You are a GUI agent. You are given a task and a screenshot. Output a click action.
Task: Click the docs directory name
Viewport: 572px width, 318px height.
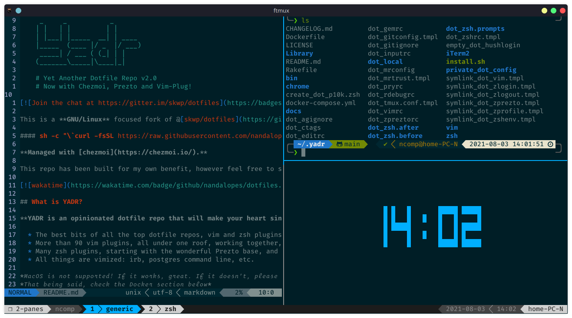point(294,111)
